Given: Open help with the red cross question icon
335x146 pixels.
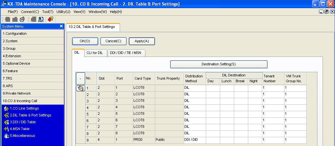Looking at the screenshot, I should pos(51,20).
